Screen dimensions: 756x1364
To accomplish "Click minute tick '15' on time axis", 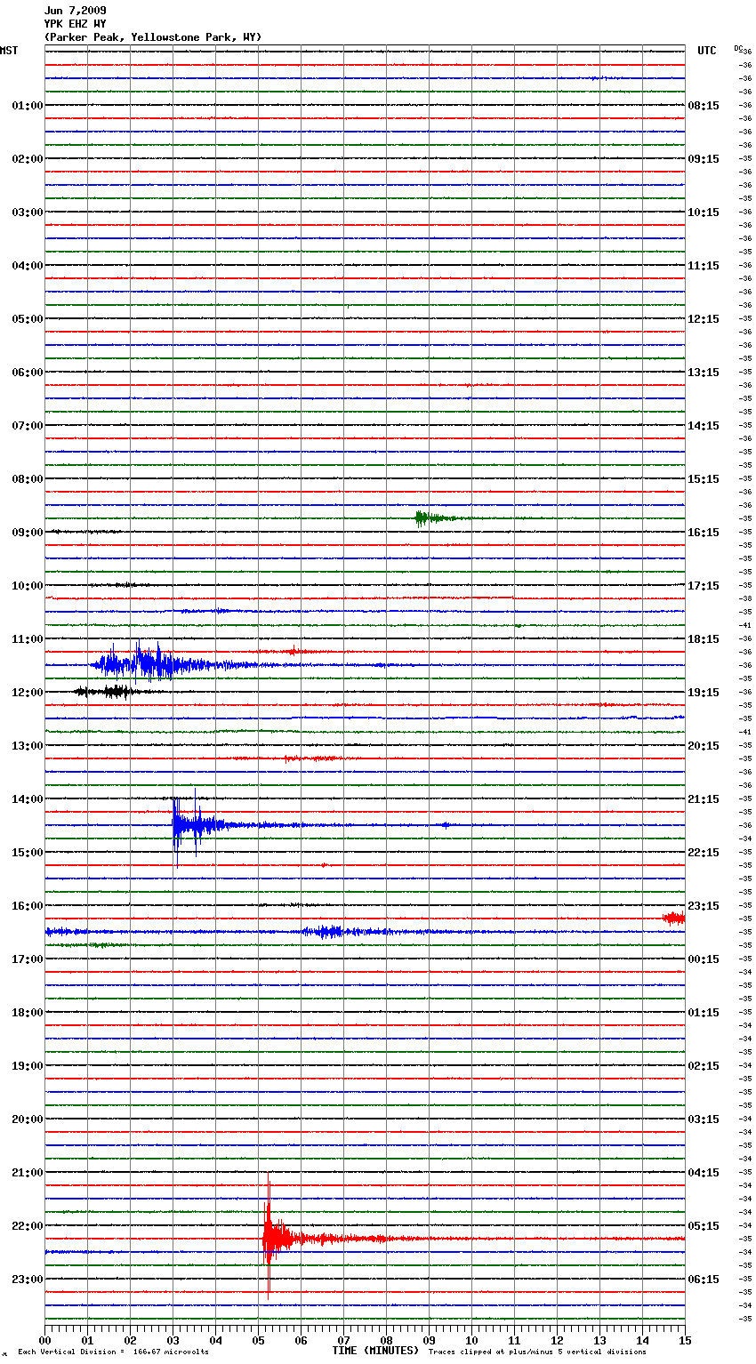I will coord(685,1340).
